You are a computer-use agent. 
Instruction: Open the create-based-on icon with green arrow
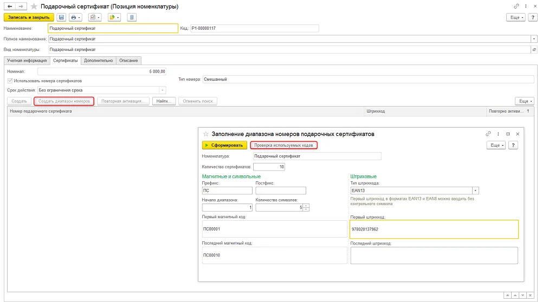(114, 17)
